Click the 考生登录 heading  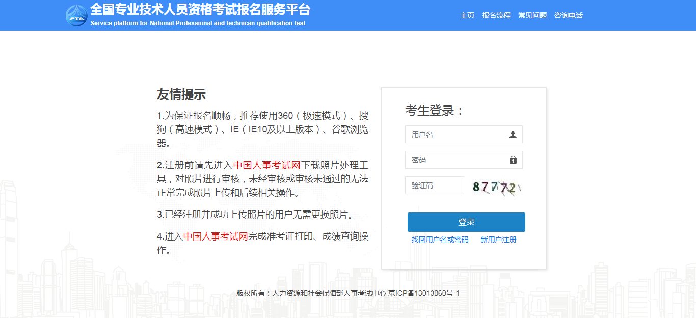point(435,111)
